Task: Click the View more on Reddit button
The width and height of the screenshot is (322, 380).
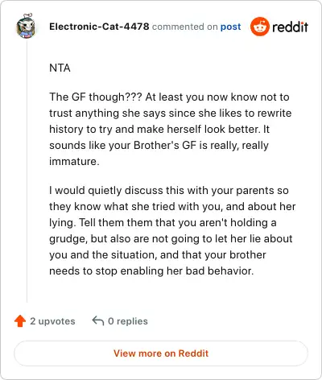Action: click(161, 353)
